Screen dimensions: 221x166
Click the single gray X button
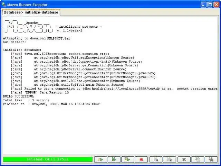pyautogui.click(x=184, y=159)
